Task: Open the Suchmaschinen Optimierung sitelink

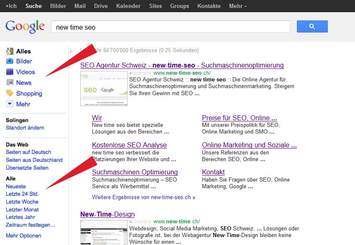Action: (135, 172)
